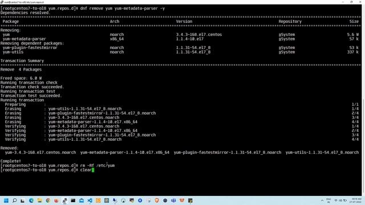This screenshot has width=365, height=205.
Task: Click version '3.4.3-168.el7.centos' in table
Action: (199, 35)
